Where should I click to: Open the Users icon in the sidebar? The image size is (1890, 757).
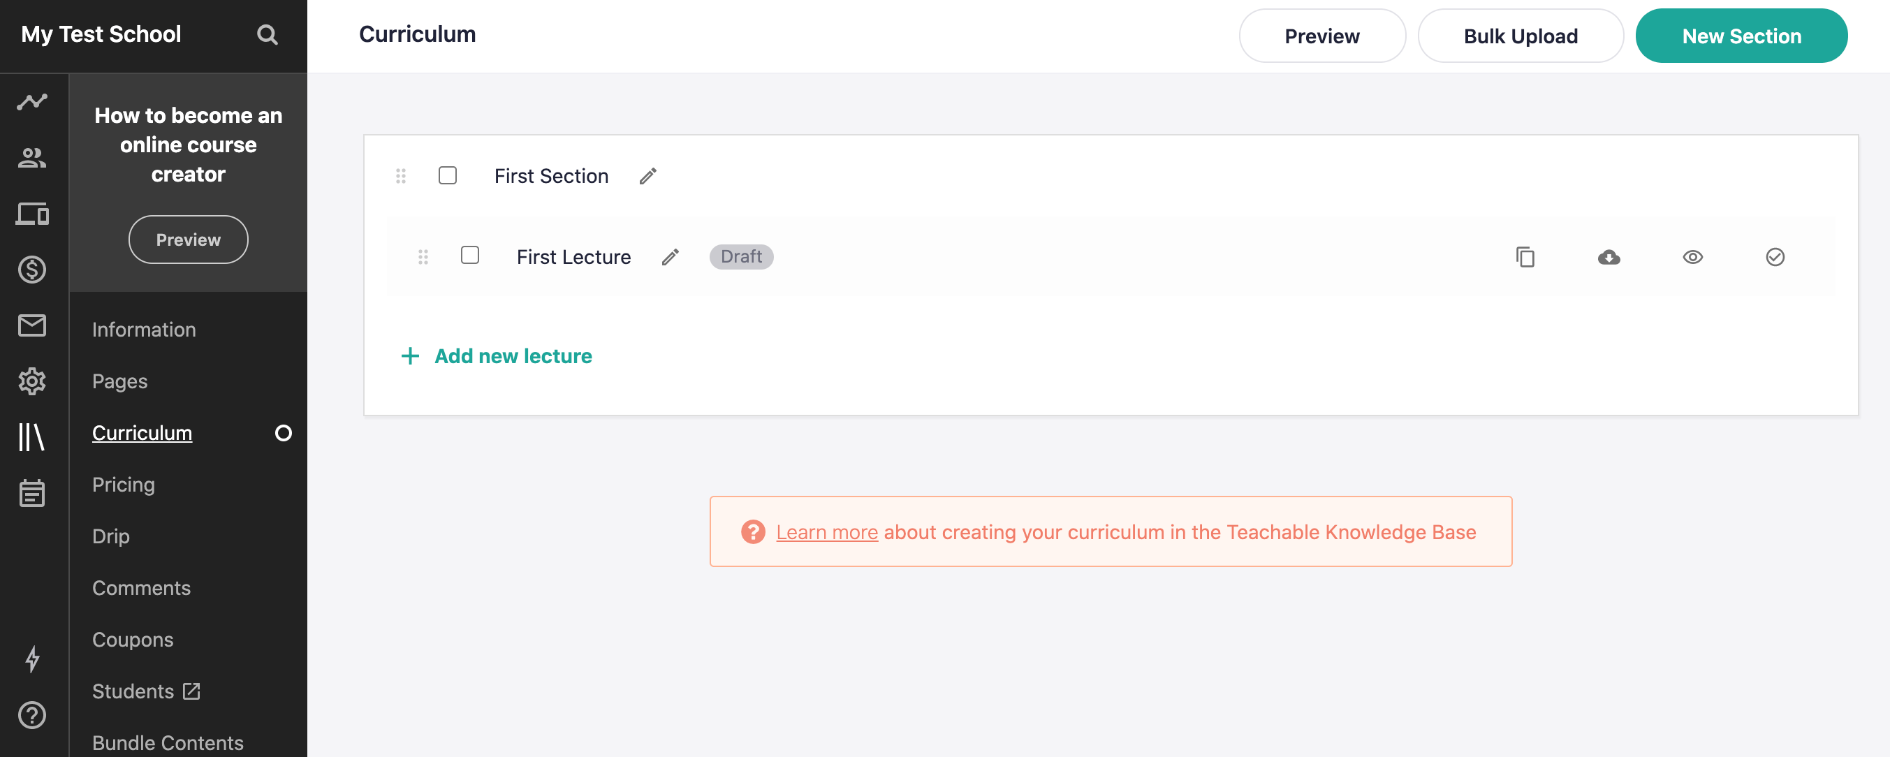click(x=32, y=158)
